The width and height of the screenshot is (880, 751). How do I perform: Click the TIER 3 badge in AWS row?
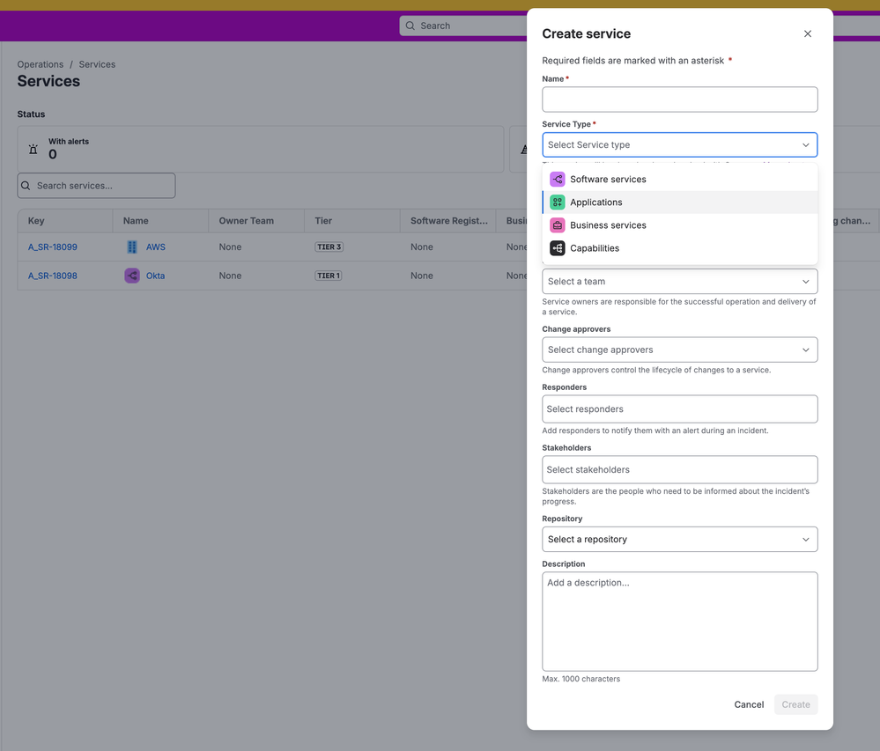pyautogui.click(x=329, y=247)
